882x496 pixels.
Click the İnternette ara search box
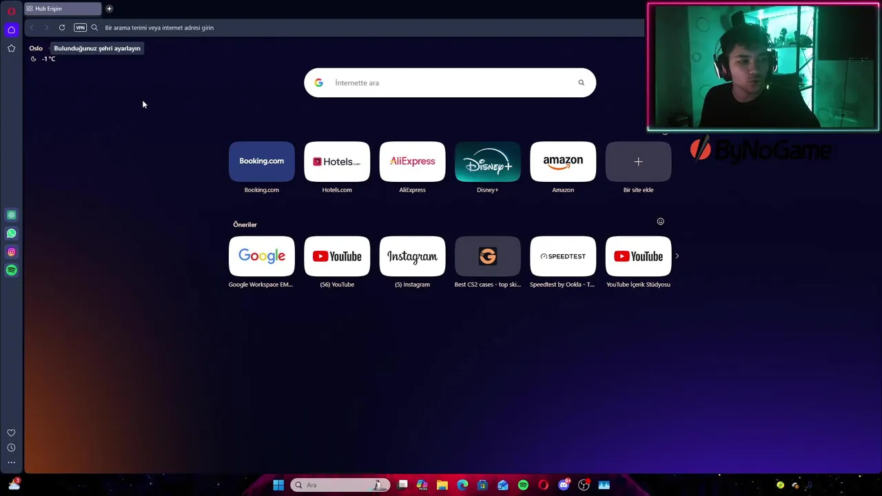(450, 83)
